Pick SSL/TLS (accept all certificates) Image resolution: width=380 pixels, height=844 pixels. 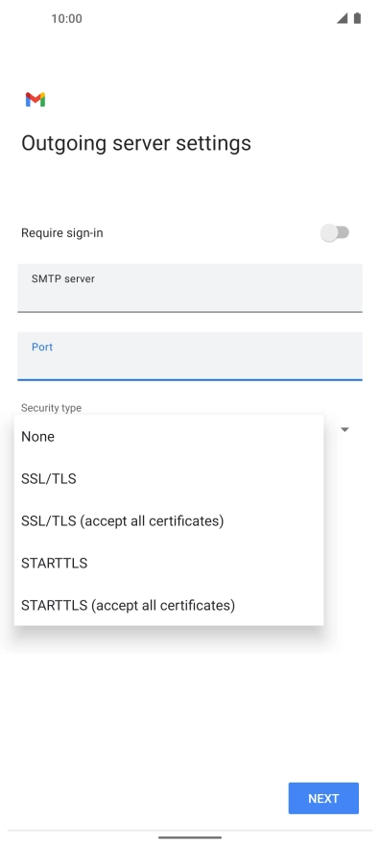(169, 521)
